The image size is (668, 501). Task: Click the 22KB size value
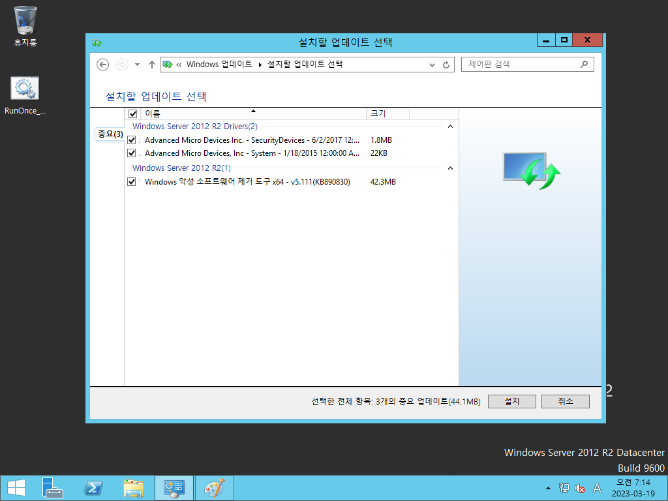coord(379,153)
